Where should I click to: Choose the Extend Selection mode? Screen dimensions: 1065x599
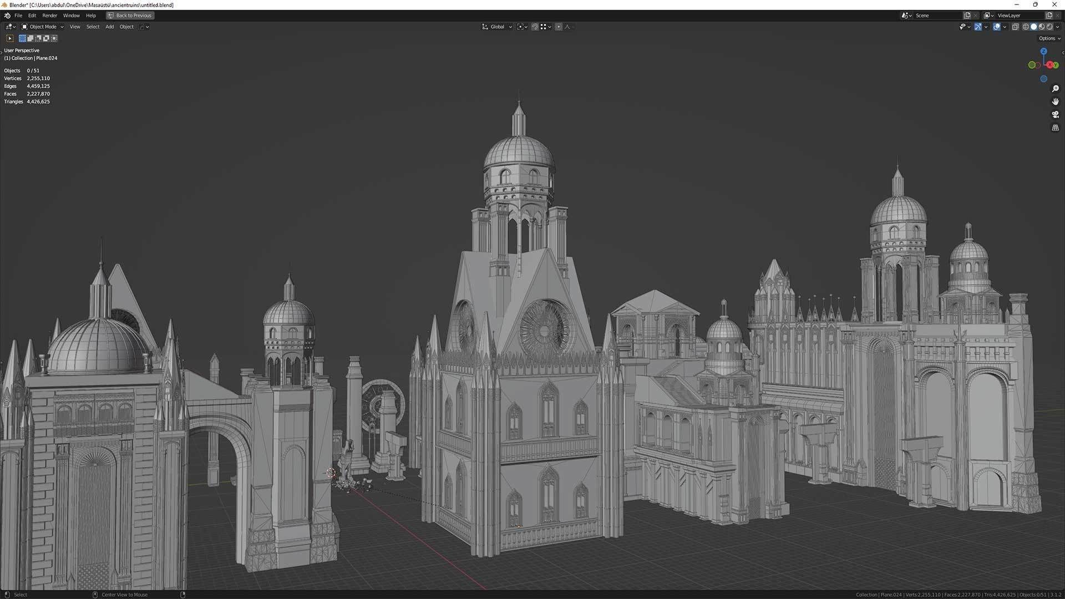(31, 38)
